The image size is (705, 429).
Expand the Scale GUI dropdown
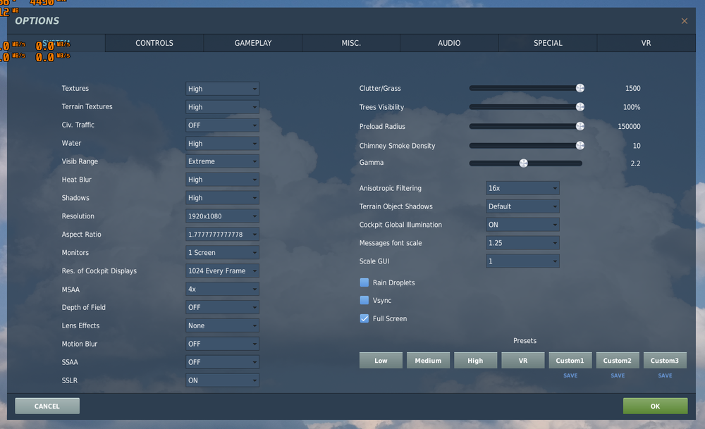[x=522, y=261]
